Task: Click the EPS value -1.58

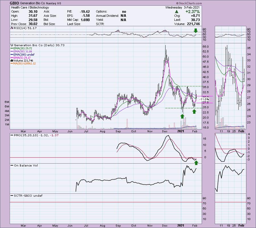Action: point(86,16)
